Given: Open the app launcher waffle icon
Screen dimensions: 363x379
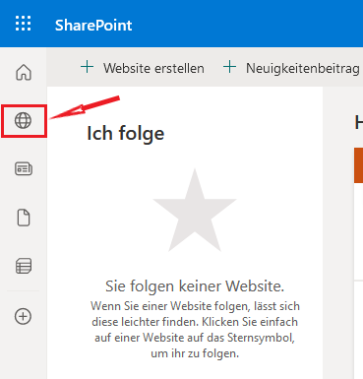Looking at the screenshot, I should (x=24, y=24).
